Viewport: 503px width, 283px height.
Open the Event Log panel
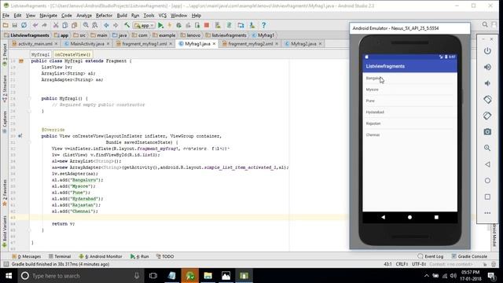(x=431, y=256)
